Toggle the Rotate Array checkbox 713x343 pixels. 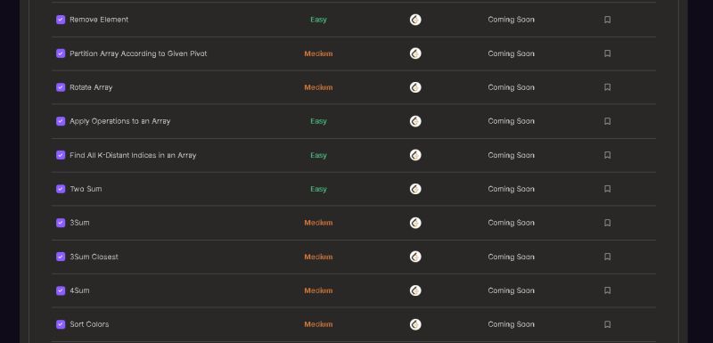(61, 87)
